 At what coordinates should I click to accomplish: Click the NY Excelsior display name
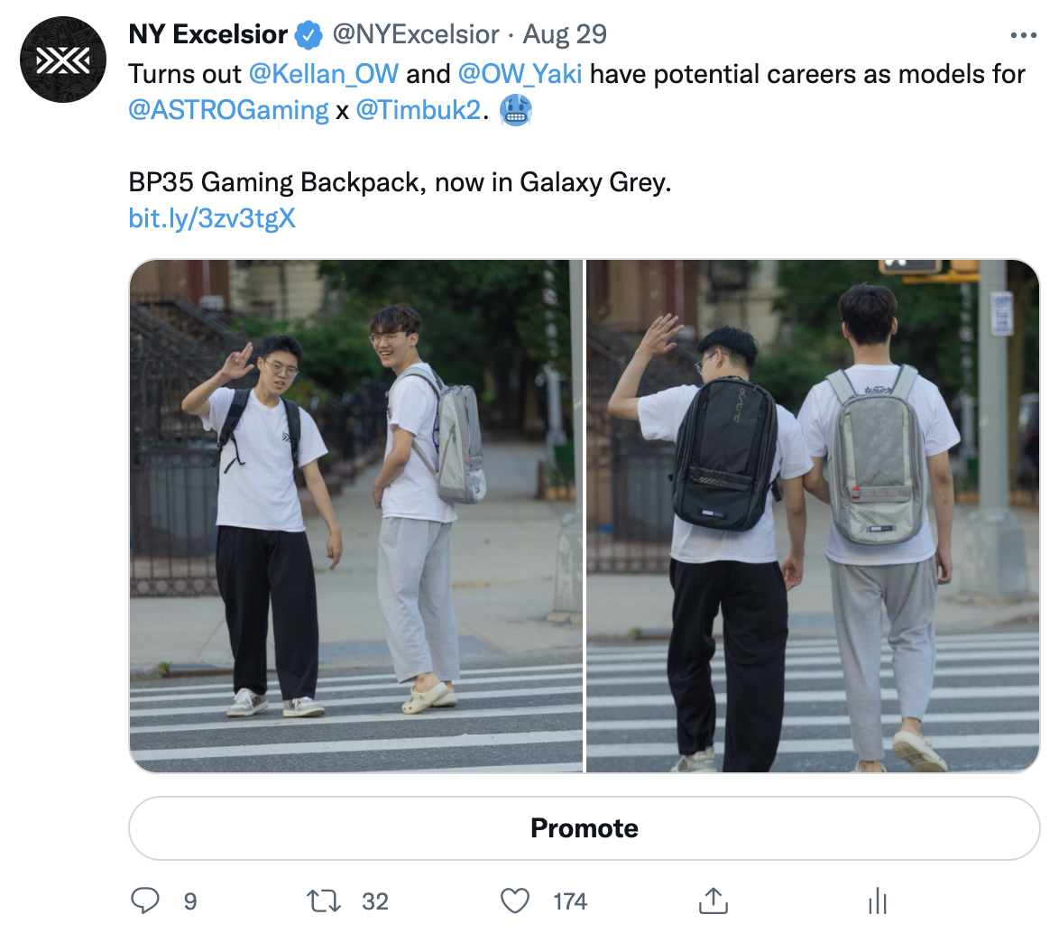[208, 34]
